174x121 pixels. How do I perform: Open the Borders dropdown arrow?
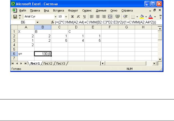137,17
